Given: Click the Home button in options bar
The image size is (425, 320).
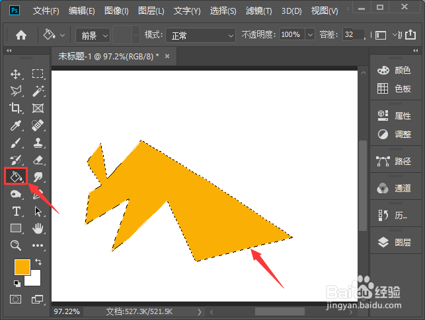Looking at the screenshot, I should [x=21, y=35].
